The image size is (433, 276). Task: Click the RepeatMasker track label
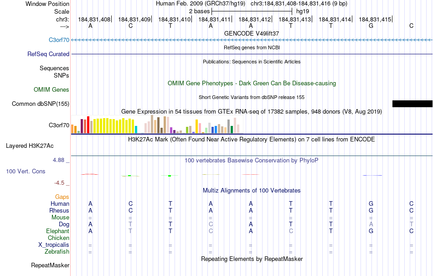point(50,265)
